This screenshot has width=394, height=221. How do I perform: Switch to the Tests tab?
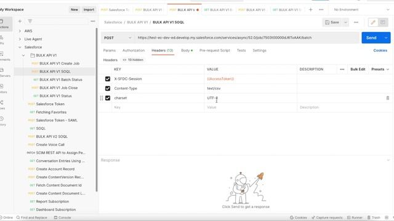[241, 50]
